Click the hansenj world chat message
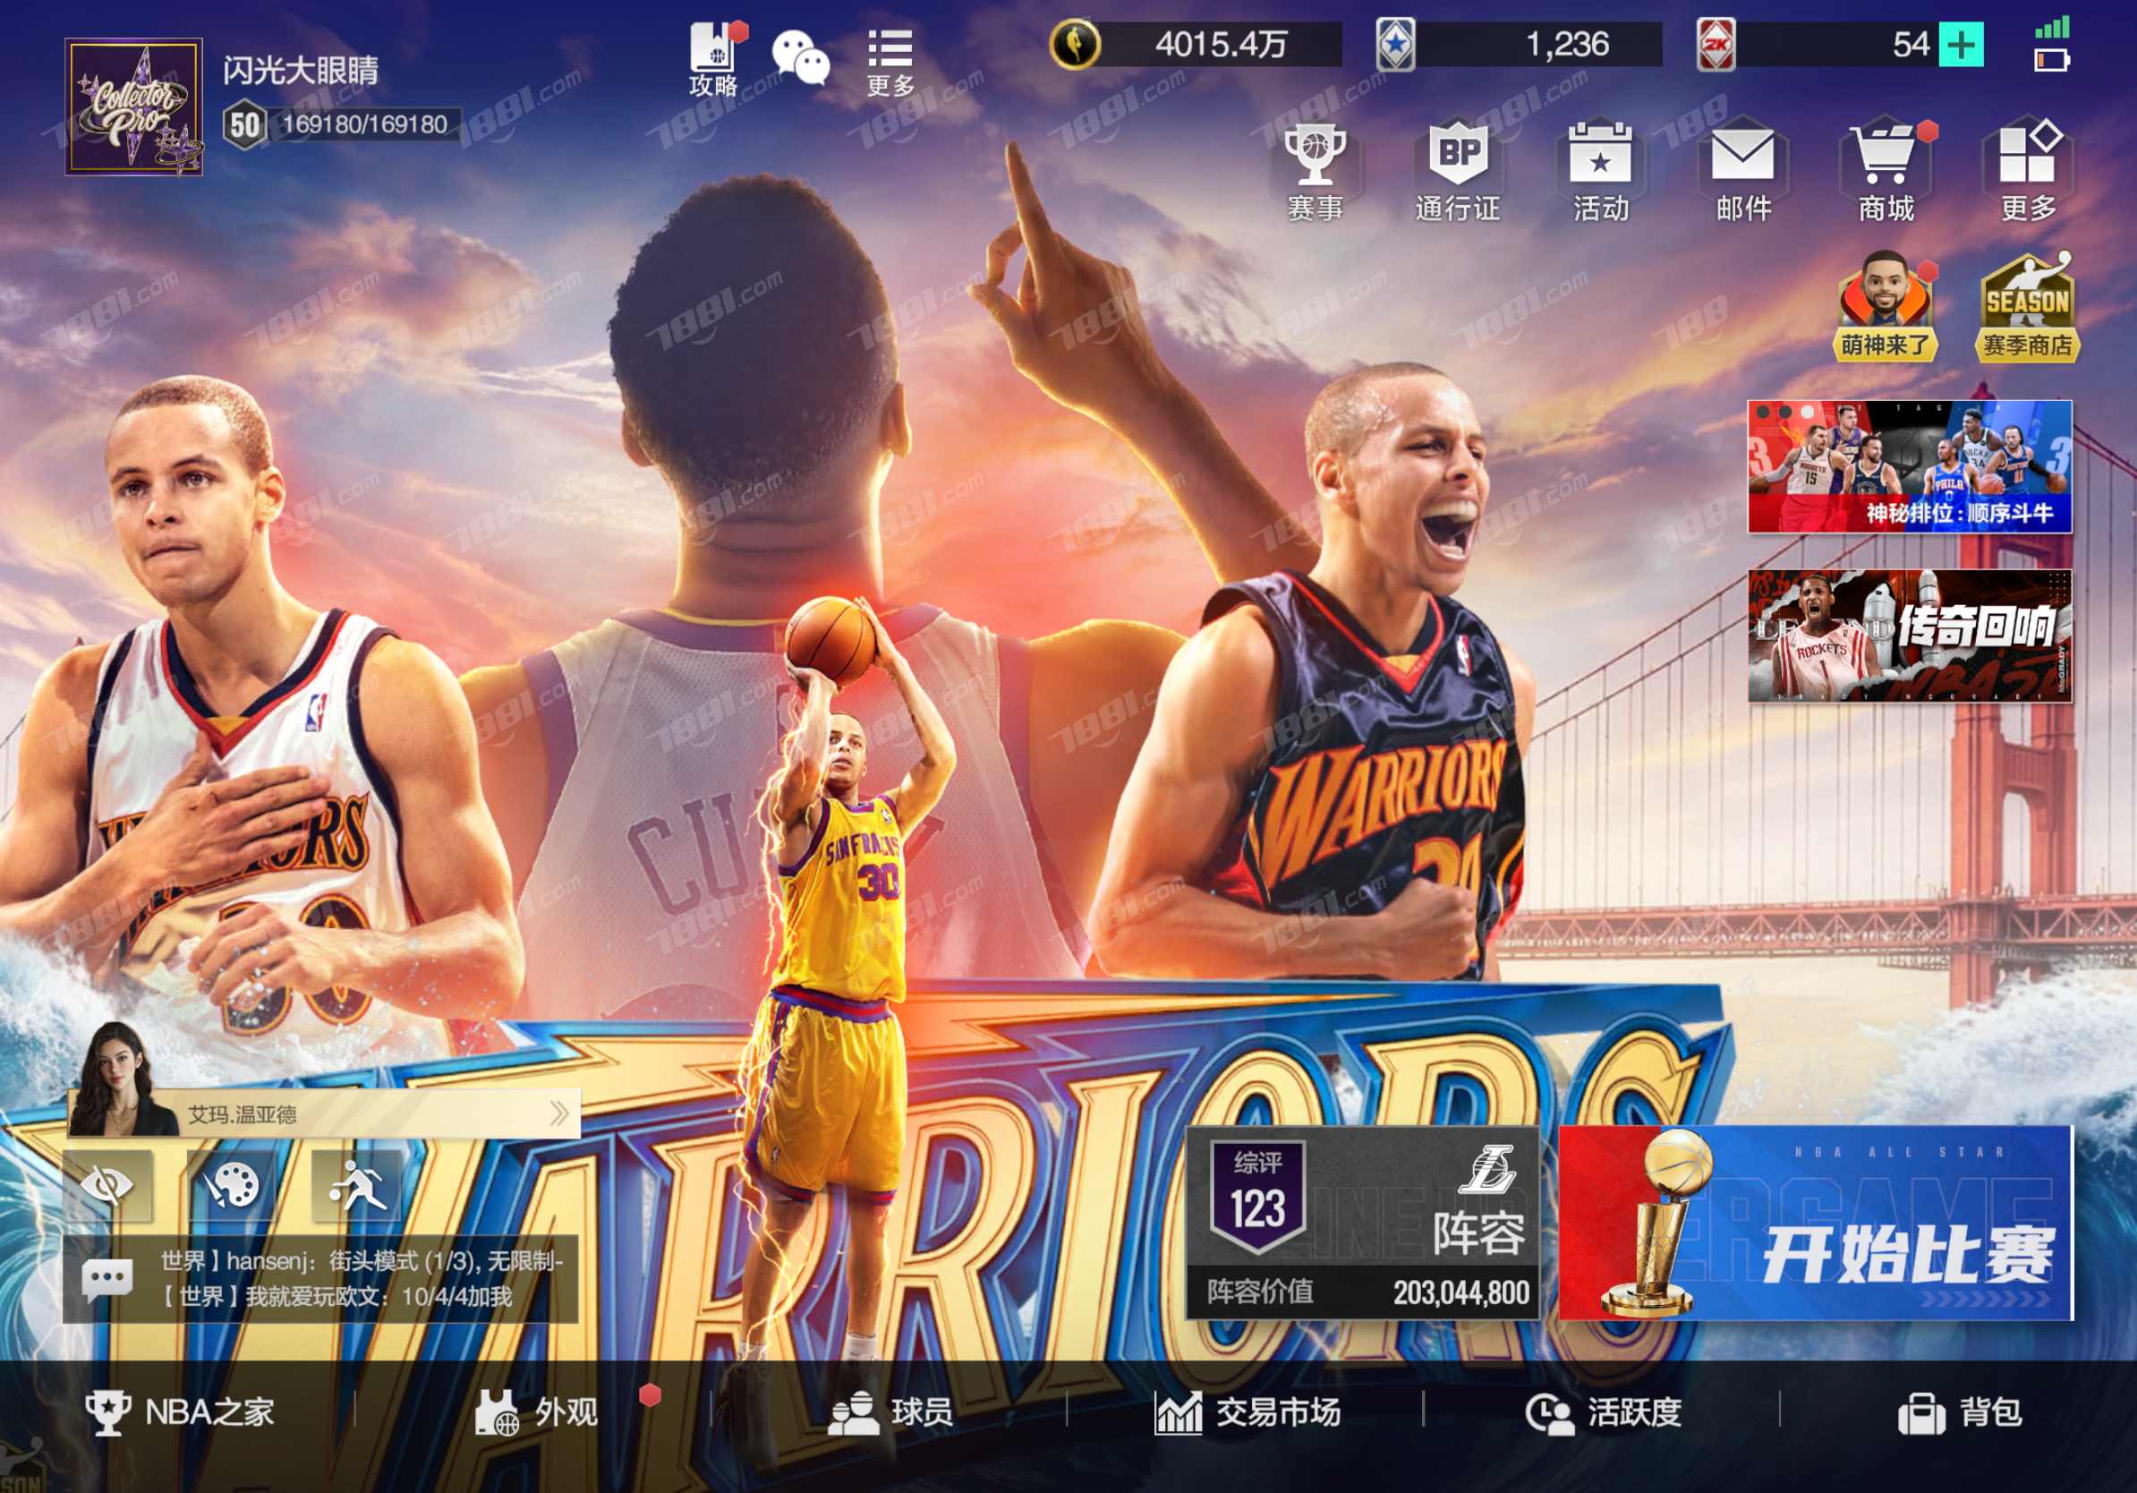Image resolution: width=2137 pixels, height=1493 pixels. [x=362, y=1261]
